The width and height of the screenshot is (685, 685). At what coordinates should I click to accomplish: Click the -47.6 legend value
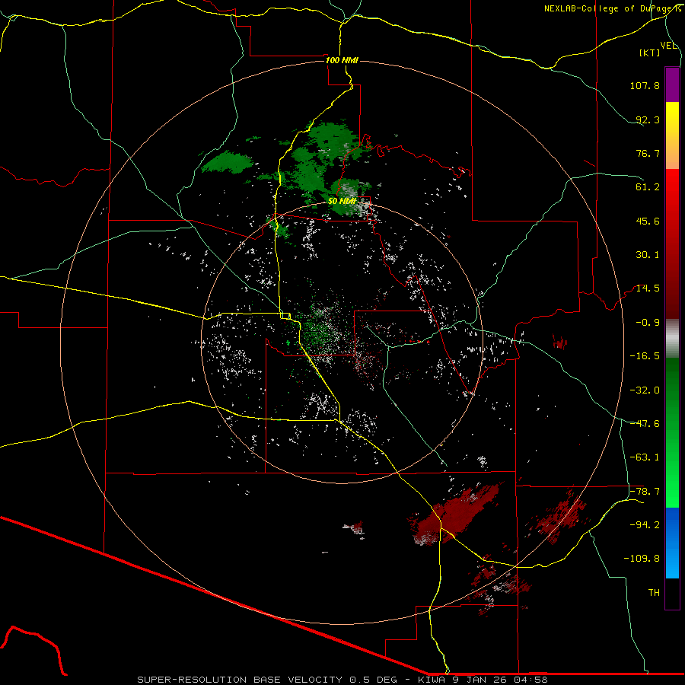pyautogui.click(x=645, y=424)
